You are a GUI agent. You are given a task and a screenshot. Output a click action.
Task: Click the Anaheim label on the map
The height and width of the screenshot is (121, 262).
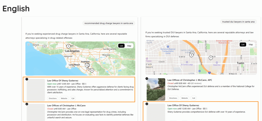coord(85,62)
